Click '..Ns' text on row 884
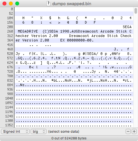The height and width of the screenshot is (141, 138). coord(20,85)
